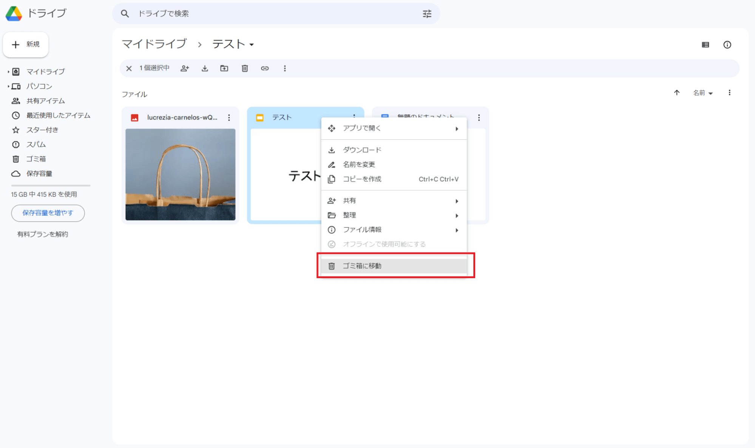Choose 名前を変更 in the context menu
755x448 pixels.
[x=359, y=165]
